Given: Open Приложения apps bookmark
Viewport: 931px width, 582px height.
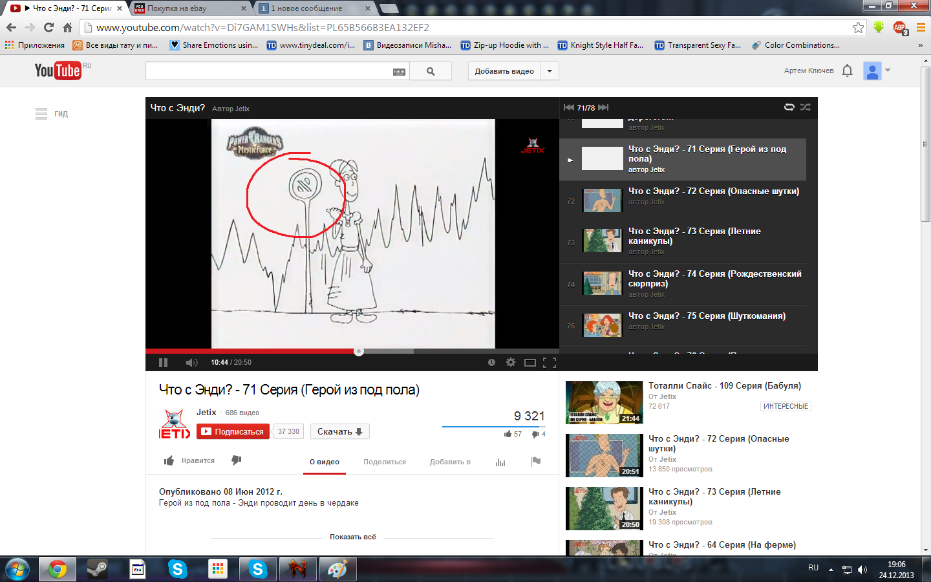Looking at the screenshot, I should (35, 45).
